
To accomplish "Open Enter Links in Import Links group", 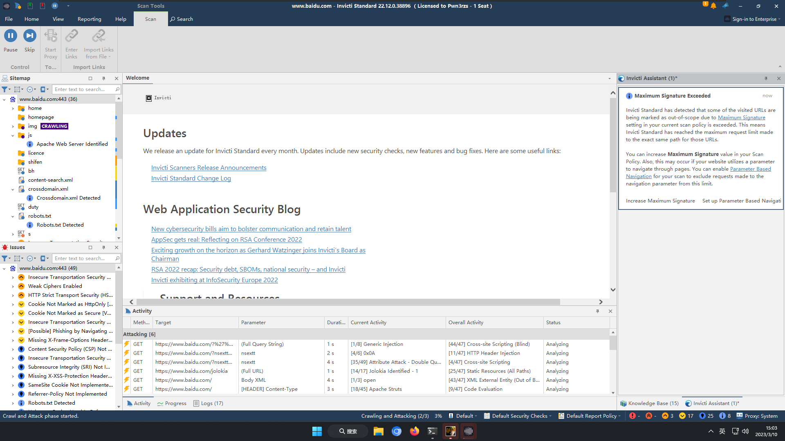I will (x=72, y=43).
